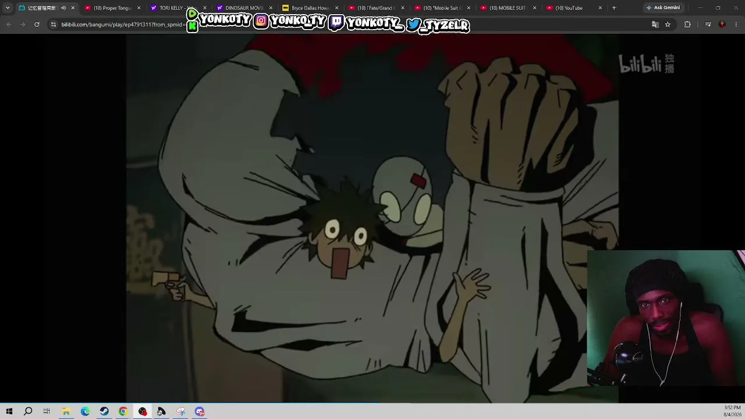
Task: Open Windows taskbar search
Action: [28, 411]
